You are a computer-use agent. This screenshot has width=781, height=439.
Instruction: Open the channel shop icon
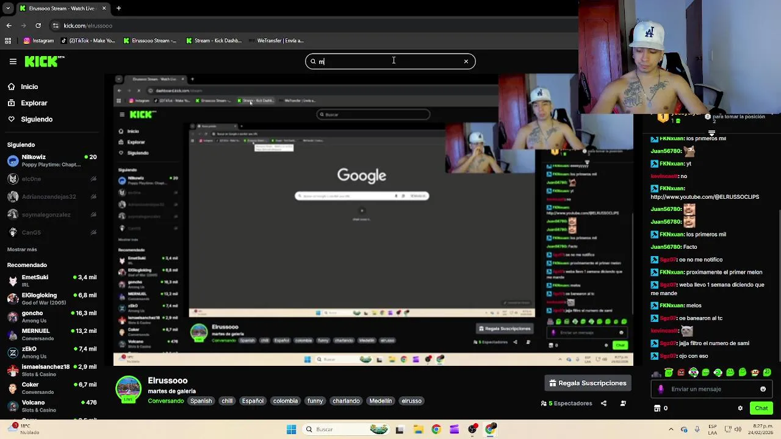[657, 408]
